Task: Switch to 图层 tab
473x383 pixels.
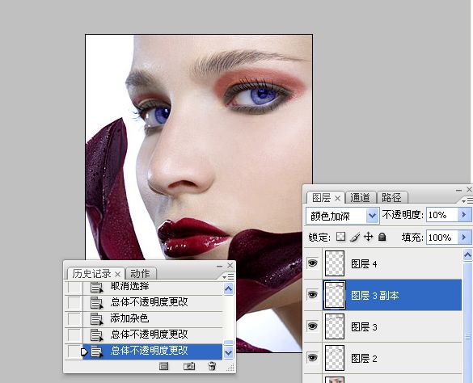Action: (x=321, y=198)
